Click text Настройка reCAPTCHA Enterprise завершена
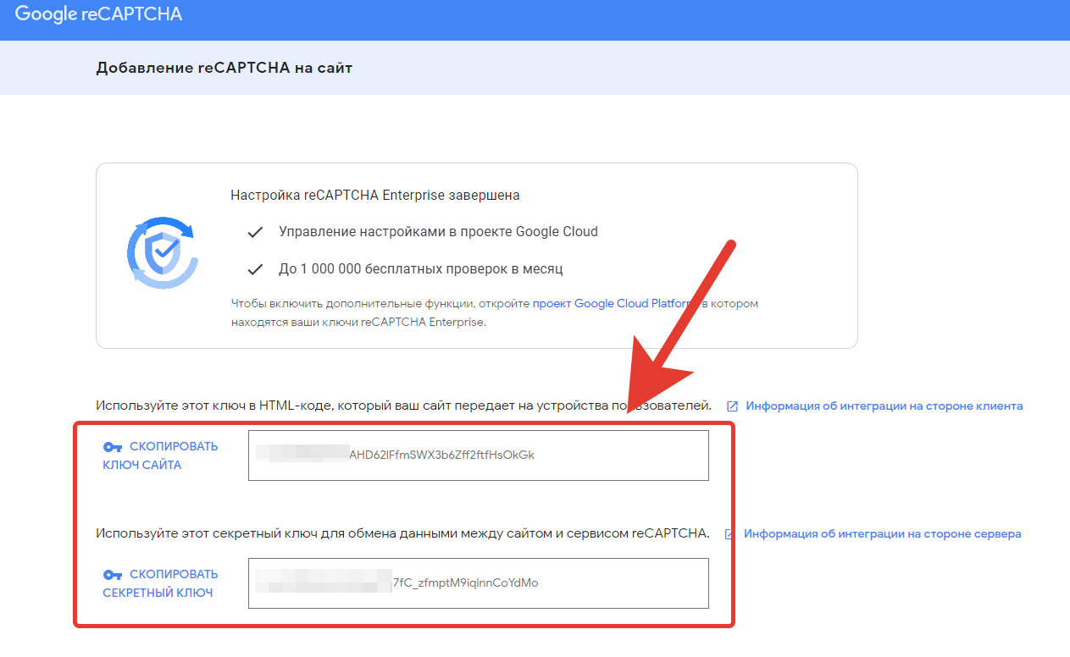This screenshot has width=1070, height=657. pos(375,196)
